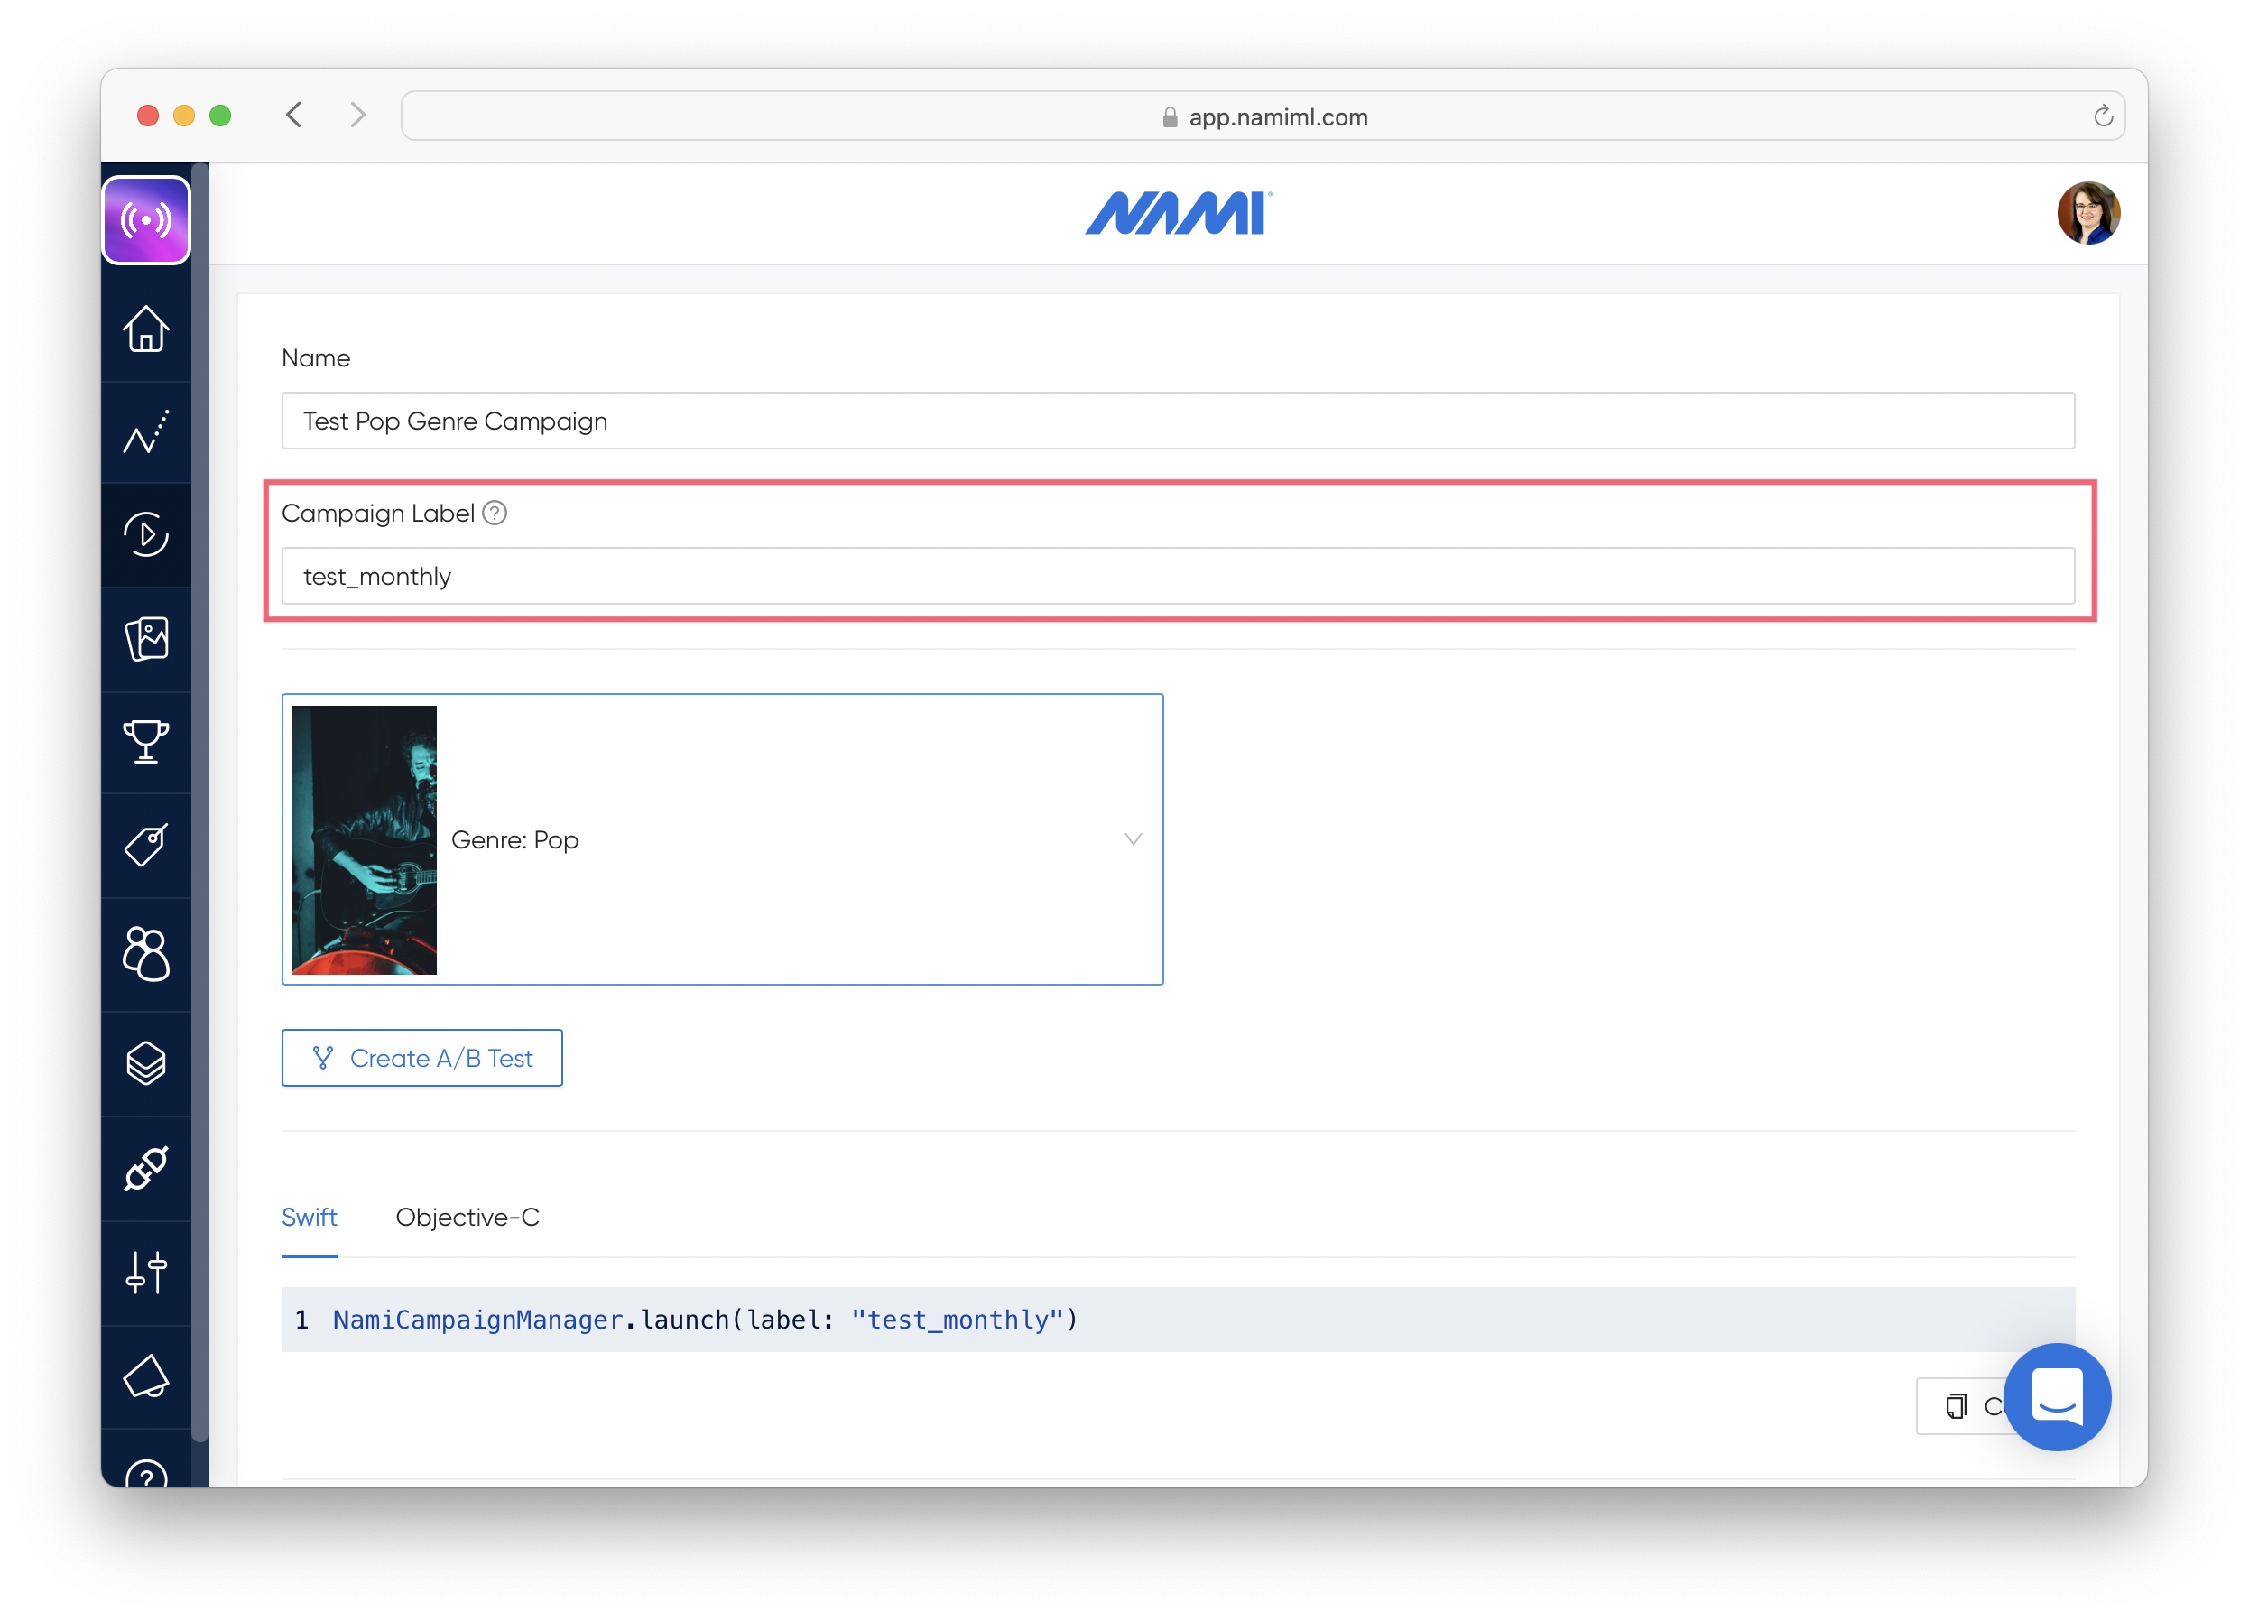Click the Campaign Label help question icon
2249x1621 pixels.
[495, 513]
